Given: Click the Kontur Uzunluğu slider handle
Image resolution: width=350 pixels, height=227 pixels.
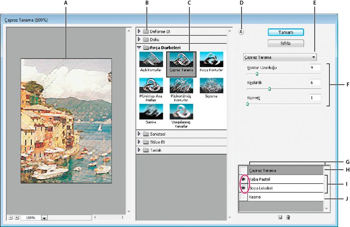Looking at the screenshot, I should (x=257, y=74).
